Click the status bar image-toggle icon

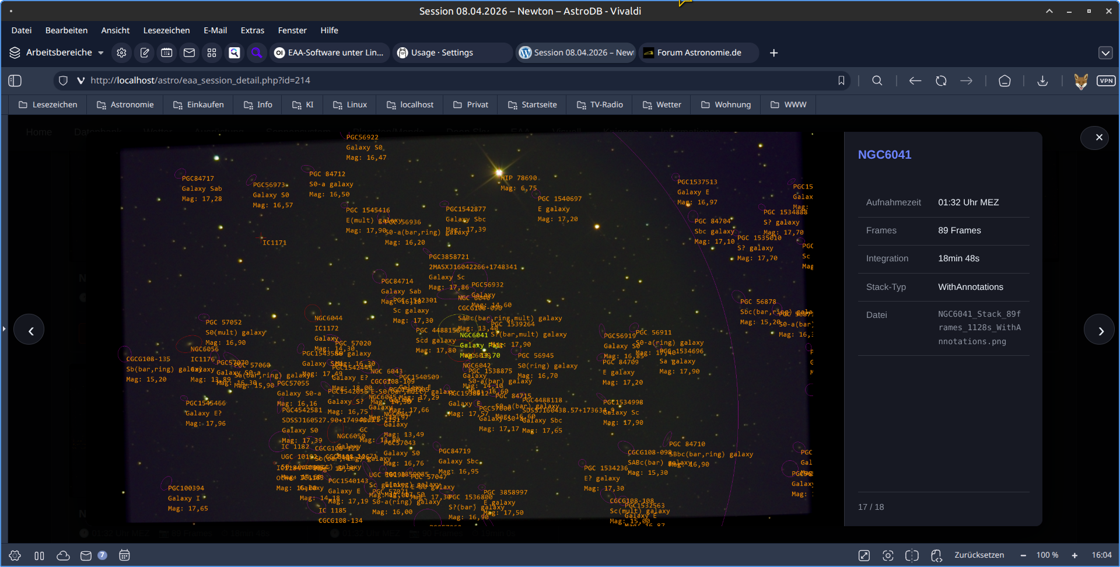coord(864,555)
